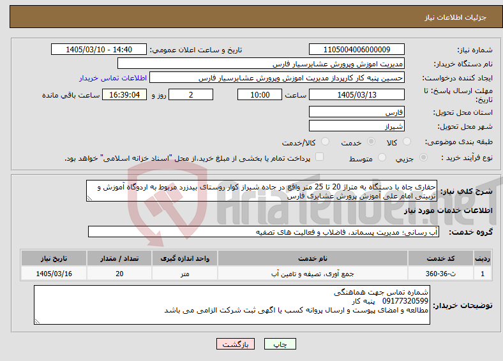Click the delivery city field شیراز

(357, 126)
